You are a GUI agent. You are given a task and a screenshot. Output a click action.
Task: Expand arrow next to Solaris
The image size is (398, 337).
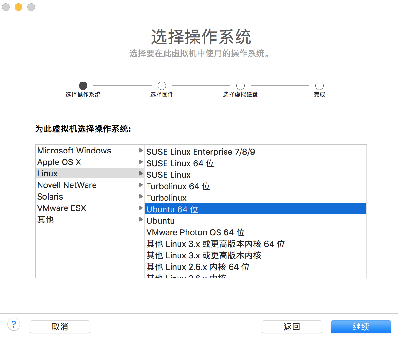(141, 196)
